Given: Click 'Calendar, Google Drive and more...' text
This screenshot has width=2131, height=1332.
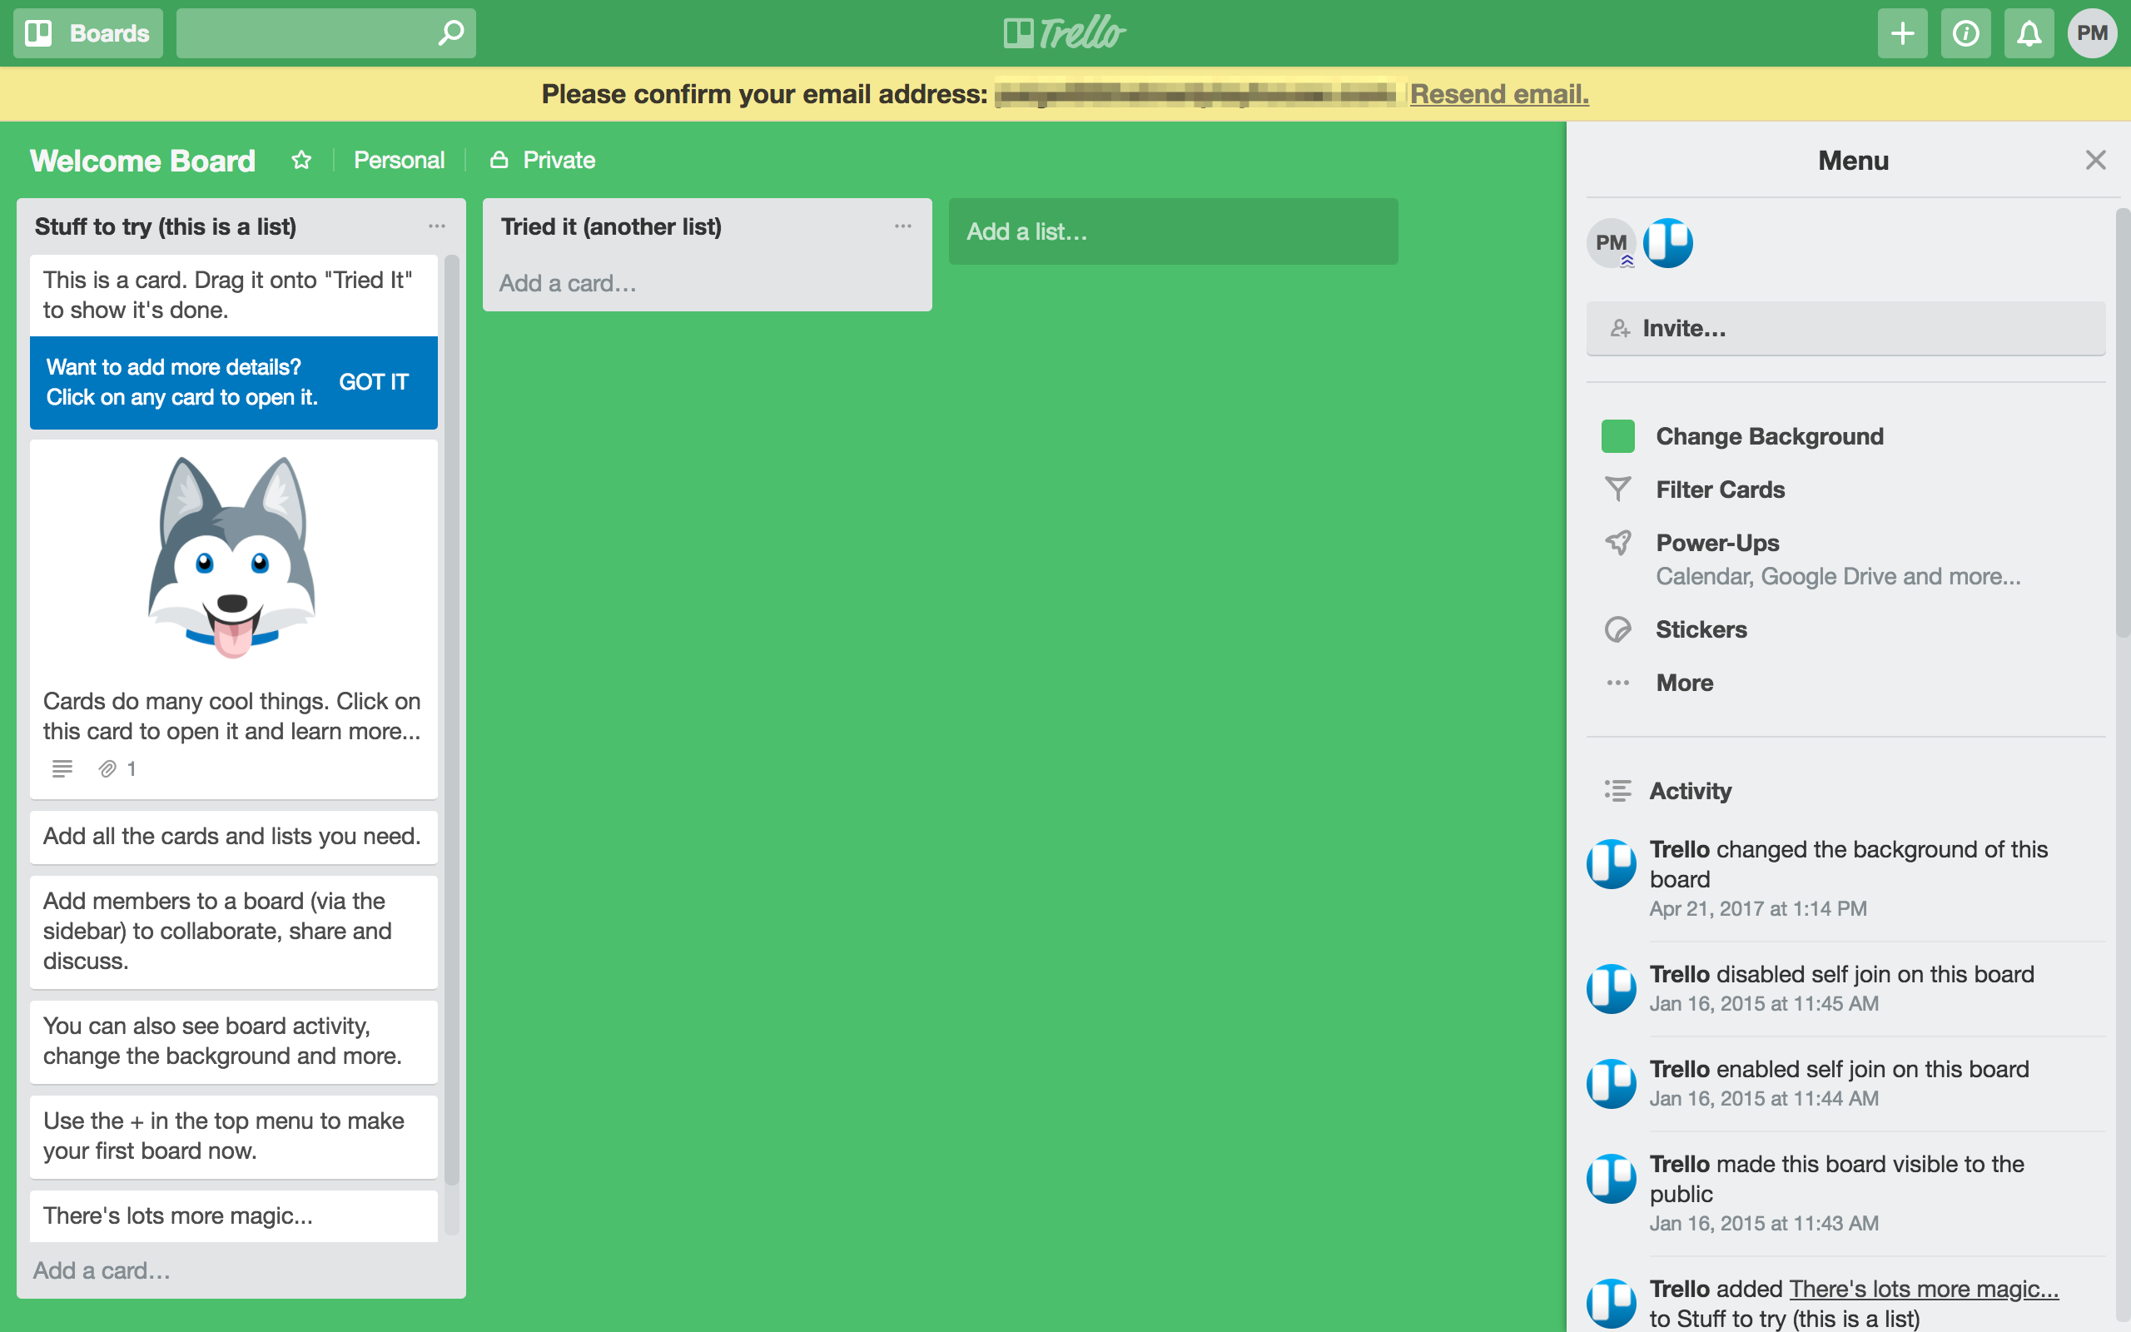Looking at the screenshot, I should coord(1838,576).
